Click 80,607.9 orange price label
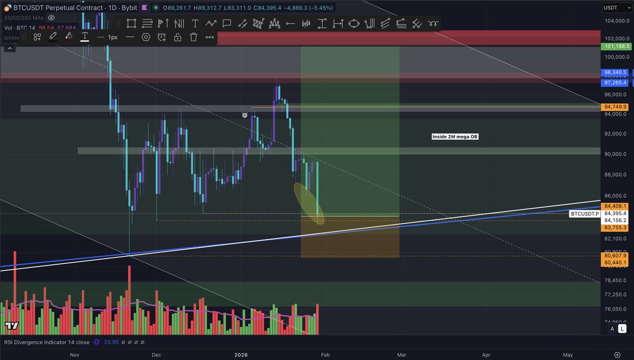This screenshot has height=360, width=634. click(x=615, y=255)
